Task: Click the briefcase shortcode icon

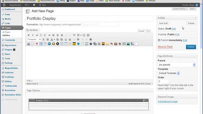Action: coord(115,44)
